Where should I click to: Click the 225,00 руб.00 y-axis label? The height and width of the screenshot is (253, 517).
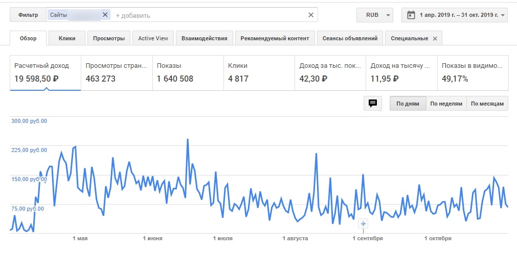[x=29, y=150]
